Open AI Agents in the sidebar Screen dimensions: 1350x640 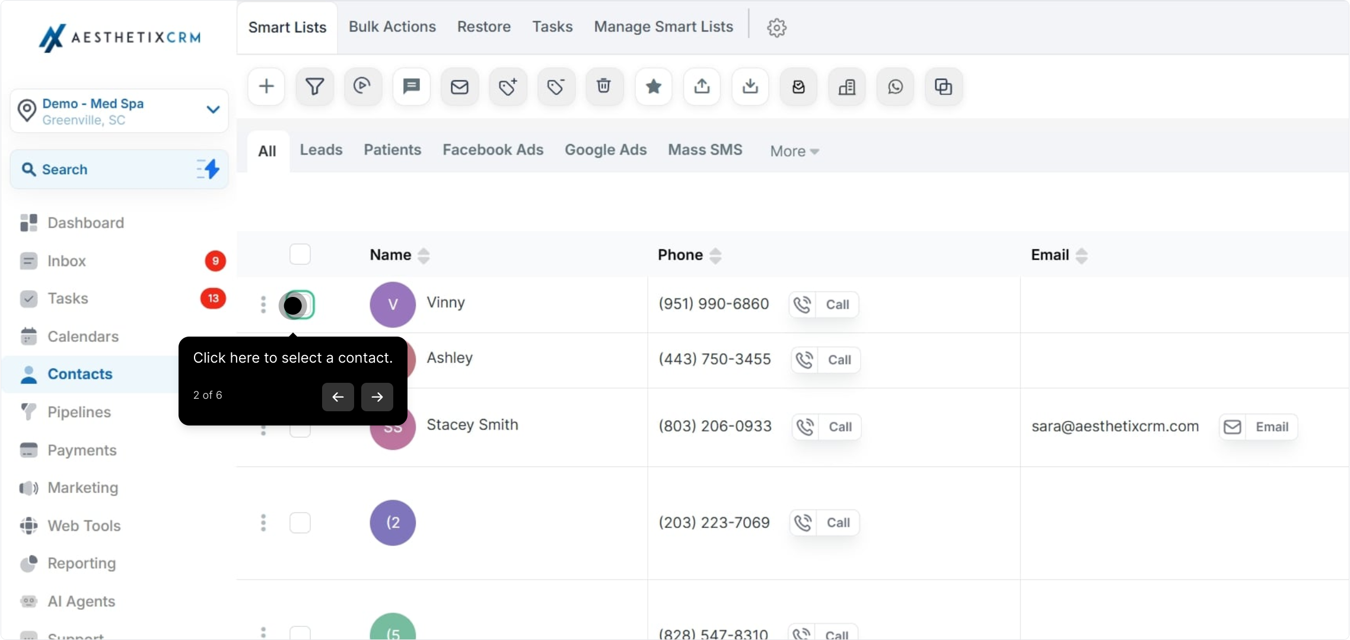tap(81, 601)
